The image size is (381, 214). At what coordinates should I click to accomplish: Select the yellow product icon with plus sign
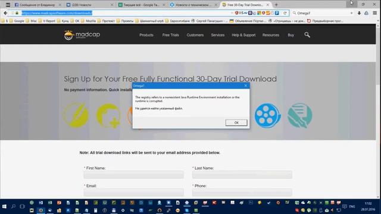point(108,115)
